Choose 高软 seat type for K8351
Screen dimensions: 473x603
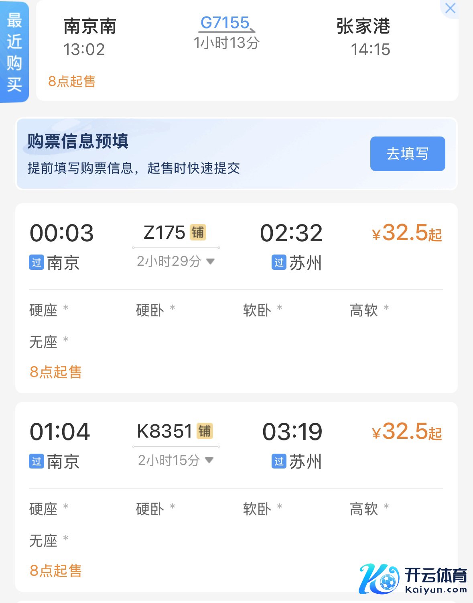pyautogui.click(x=364, y=509)
